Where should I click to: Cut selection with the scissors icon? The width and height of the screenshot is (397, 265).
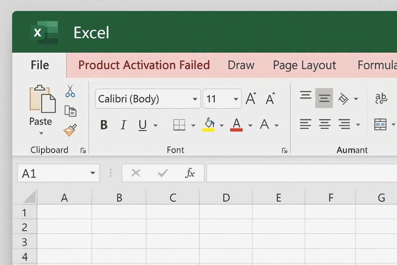tap(70, 91)
